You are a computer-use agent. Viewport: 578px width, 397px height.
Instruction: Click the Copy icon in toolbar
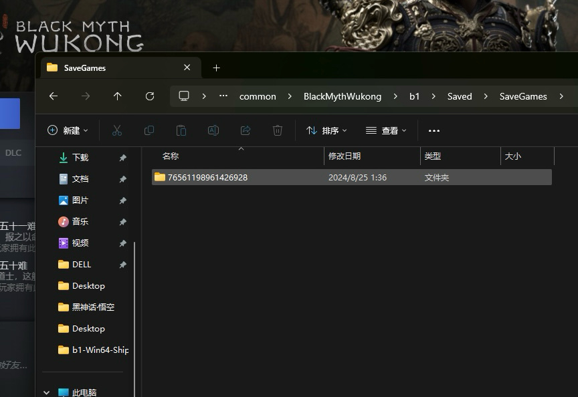149,130
